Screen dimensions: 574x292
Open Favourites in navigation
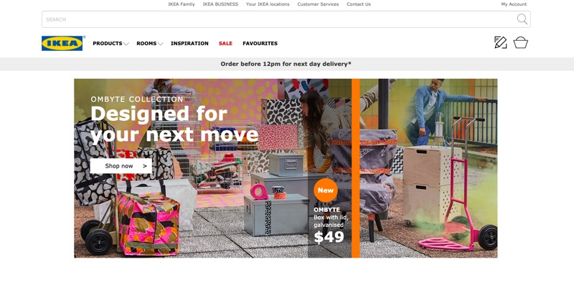[x=260, y=44]
